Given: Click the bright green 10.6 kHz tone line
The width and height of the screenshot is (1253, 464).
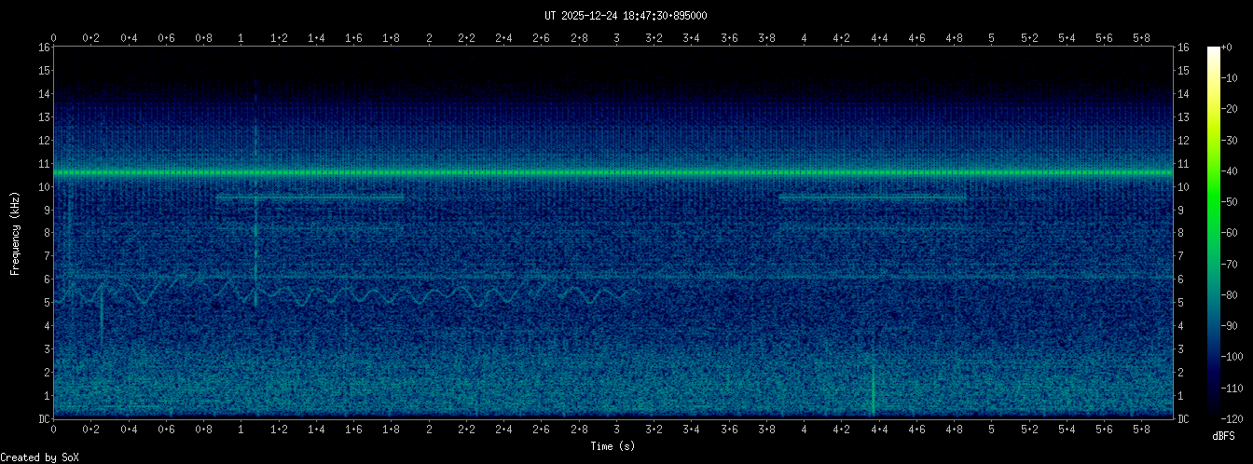Looking at the screenshot, I should [x=613, y=173].
